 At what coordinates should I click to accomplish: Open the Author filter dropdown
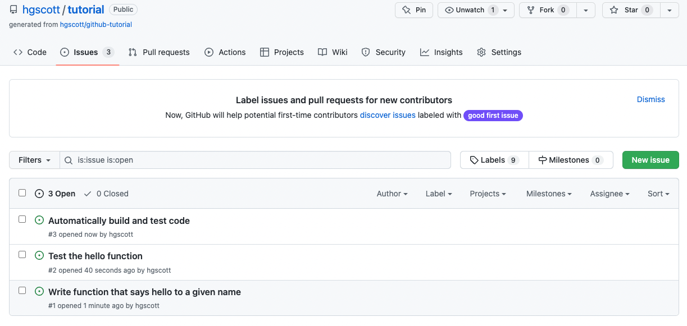click(x=392, y=194)
